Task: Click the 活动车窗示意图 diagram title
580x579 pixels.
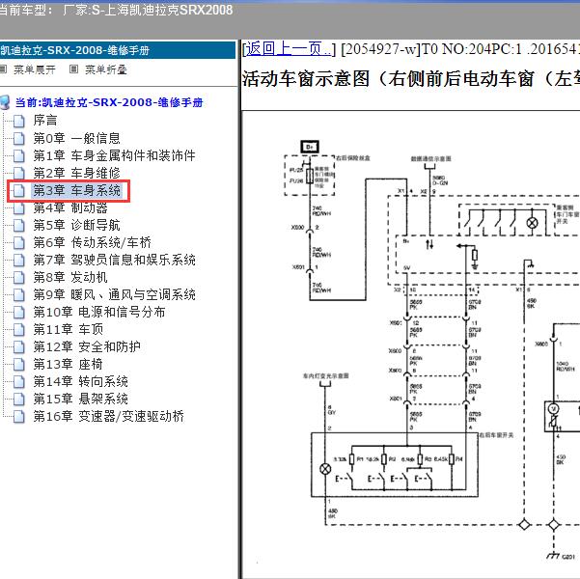Action: point(410,79)
